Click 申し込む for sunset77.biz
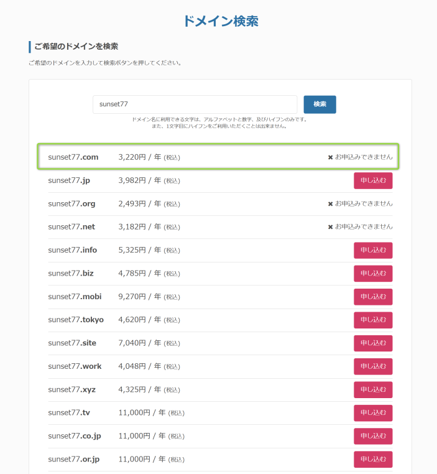This screenshot has width=437, height=474. [x=373, y=274]
